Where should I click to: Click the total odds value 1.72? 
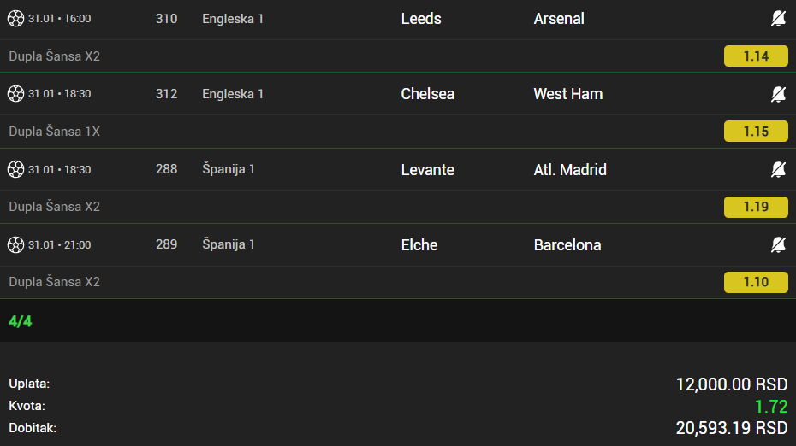tap(770, 406)
